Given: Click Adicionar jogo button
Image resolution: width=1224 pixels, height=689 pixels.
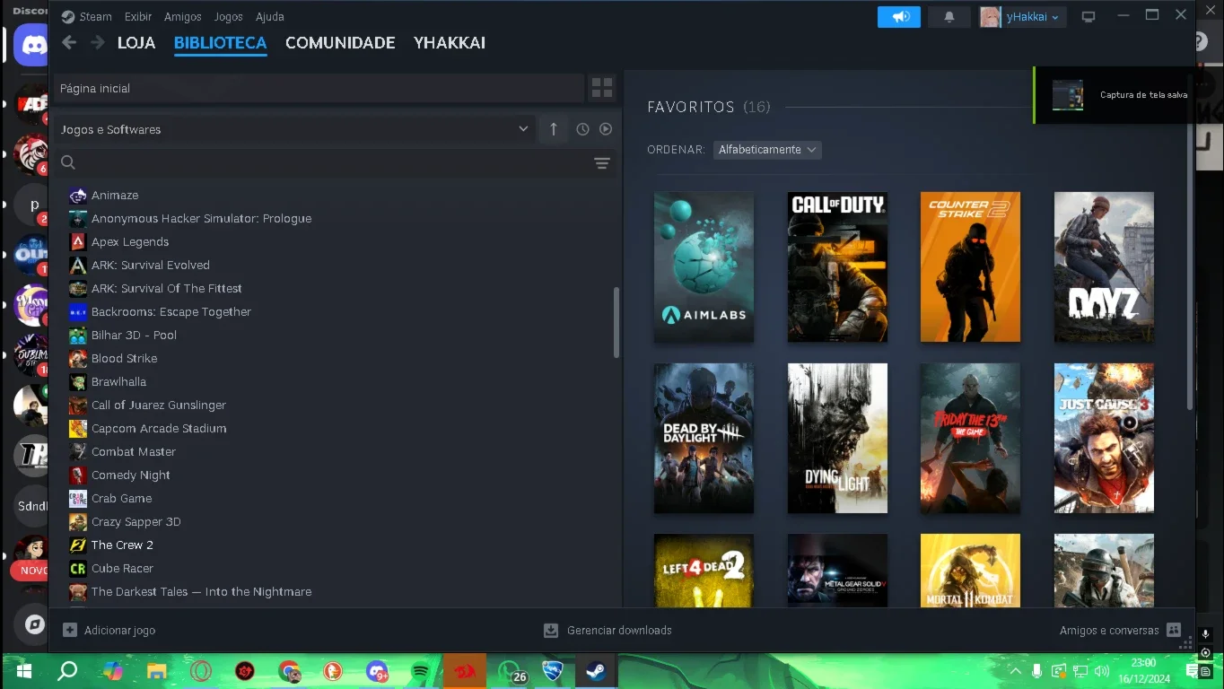Looking at the screenshot, I should click(109, 631).
